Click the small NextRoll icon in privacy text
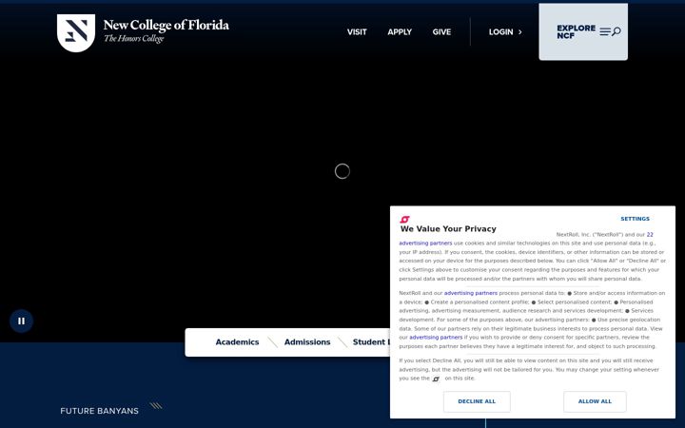This screenshot has width=685, height=428. point(436,379)
